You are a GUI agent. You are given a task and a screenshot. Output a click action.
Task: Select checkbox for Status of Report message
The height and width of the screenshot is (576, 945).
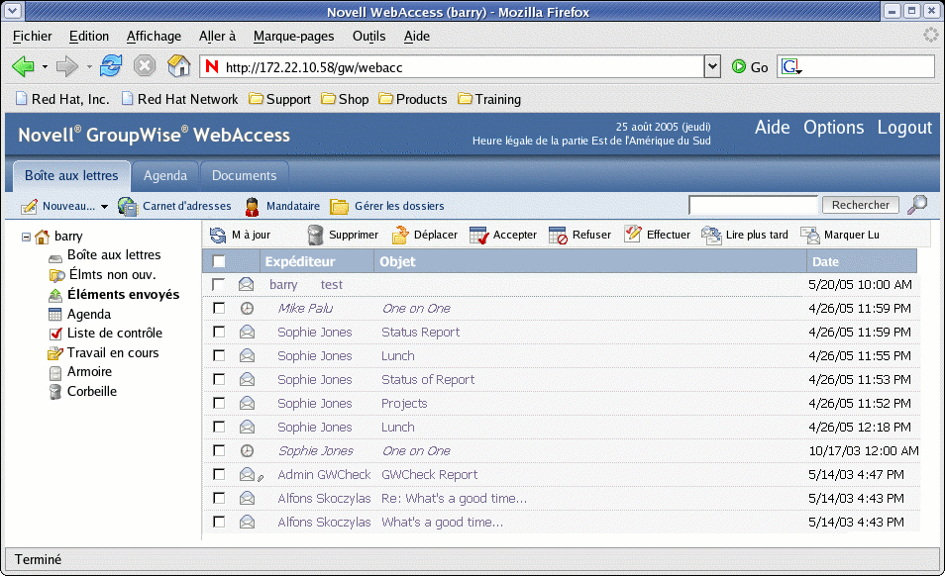point(219,379)
